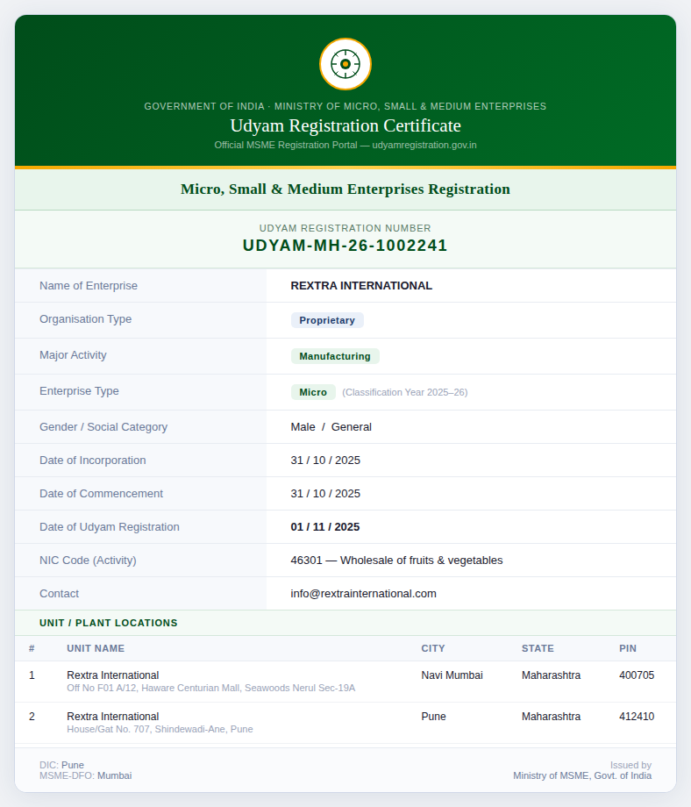Click the Proprietary badge
The image size is (691, 807).
pyautogui.click(x=327, y=320)
